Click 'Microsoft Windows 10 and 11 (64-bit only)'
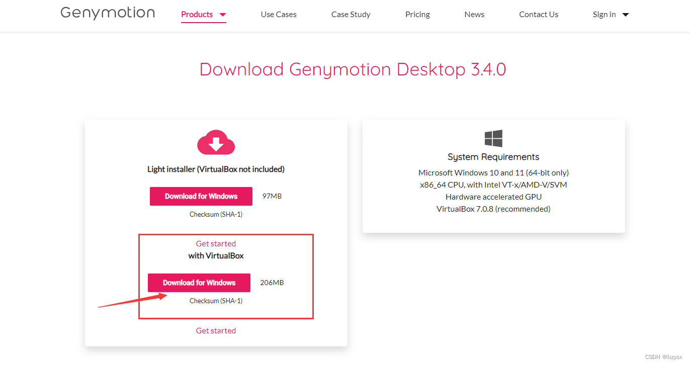The image size is (690, 365). (x=493, y=172)
